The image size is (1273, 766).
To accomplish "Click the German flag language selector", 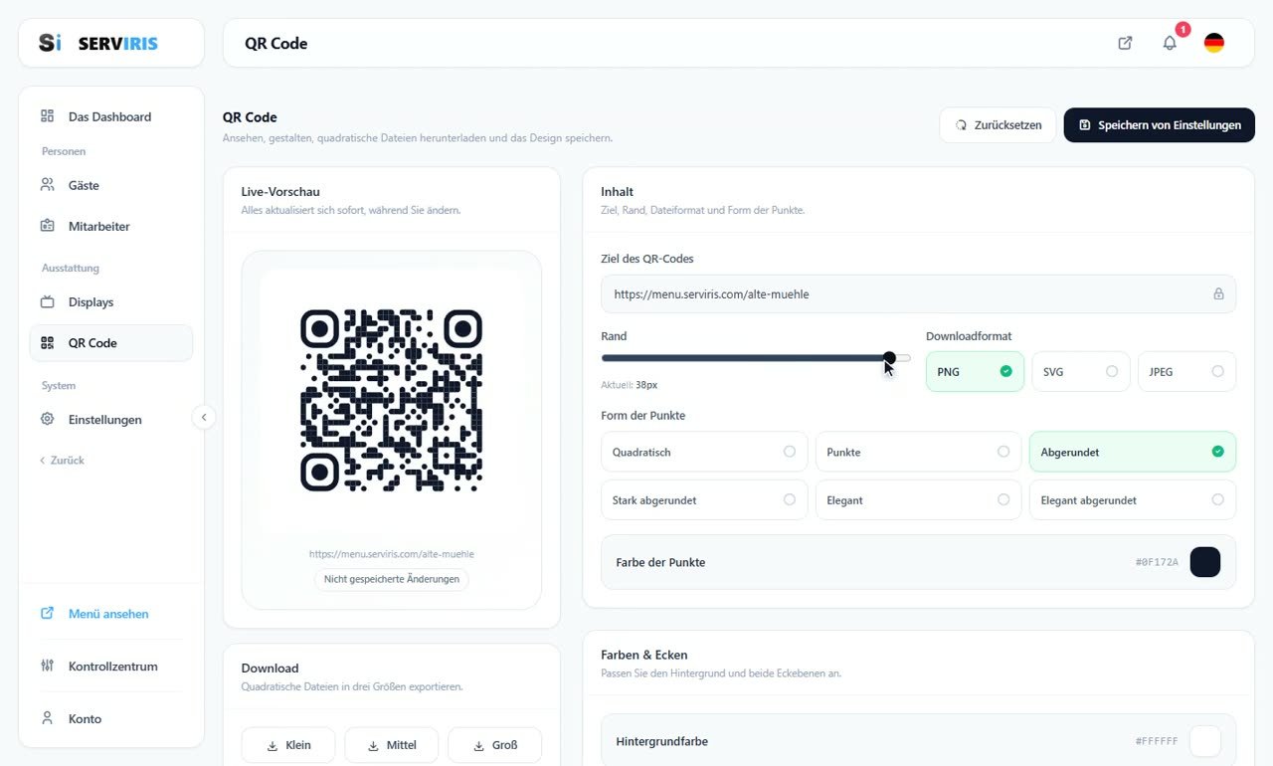I will (1214, 43).
